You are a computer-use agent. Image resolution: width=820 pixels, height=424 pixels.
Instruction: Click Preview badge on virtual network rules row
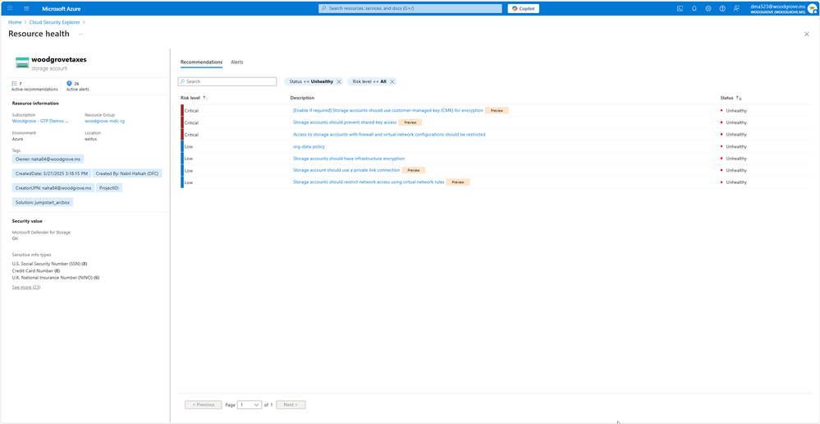point(458,182)
